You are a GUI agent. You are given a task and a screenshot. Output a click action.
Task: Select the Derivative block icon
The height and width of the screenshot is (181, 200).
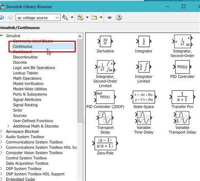[105, 41]
